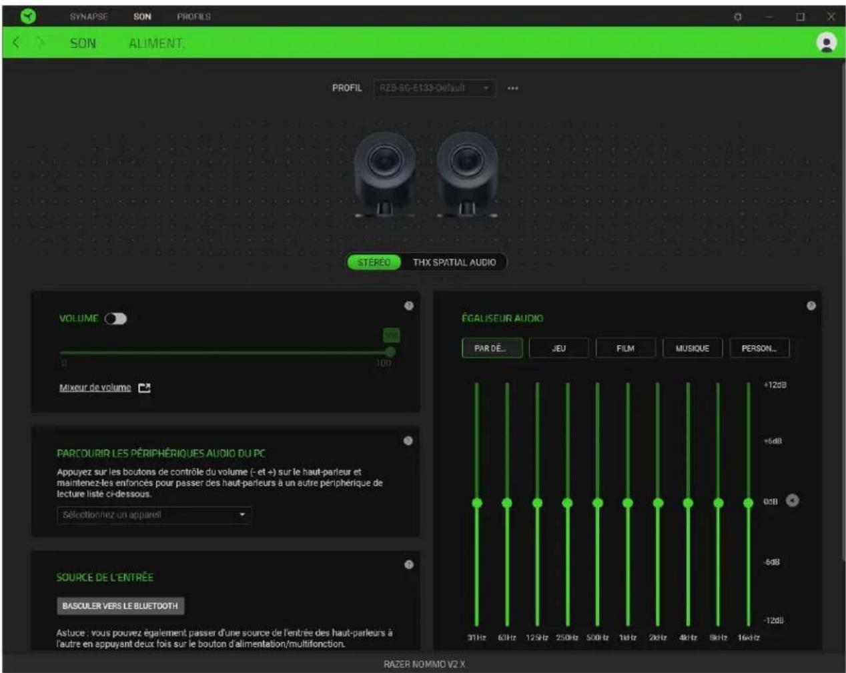
Task: Click the Razer logo icon
Action: click(x=28, y=16)
